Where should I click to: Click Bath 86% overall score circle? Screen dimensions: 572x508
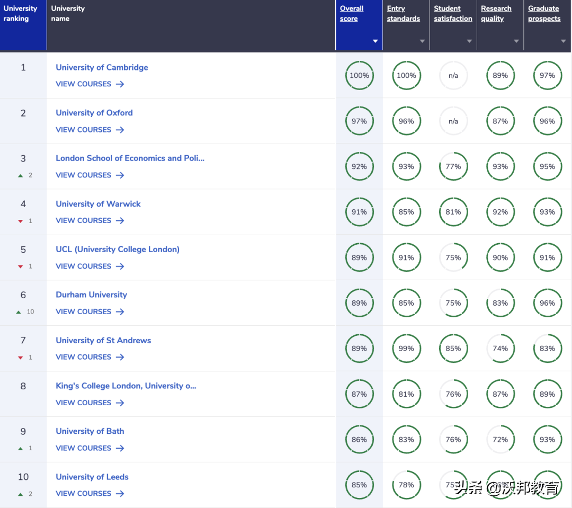point(359,439)
